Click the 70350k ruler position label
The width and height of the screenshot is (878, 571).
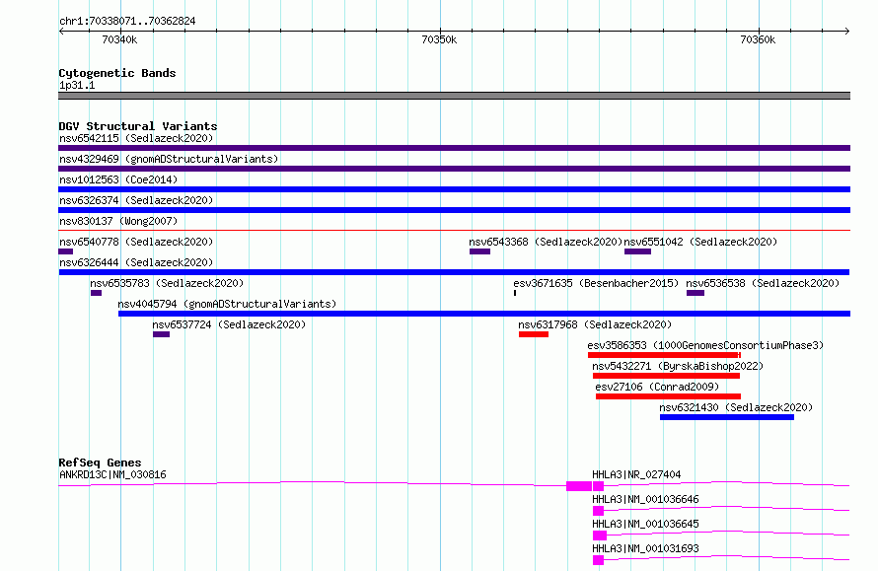pyautogui.click(x=439, y=39)
